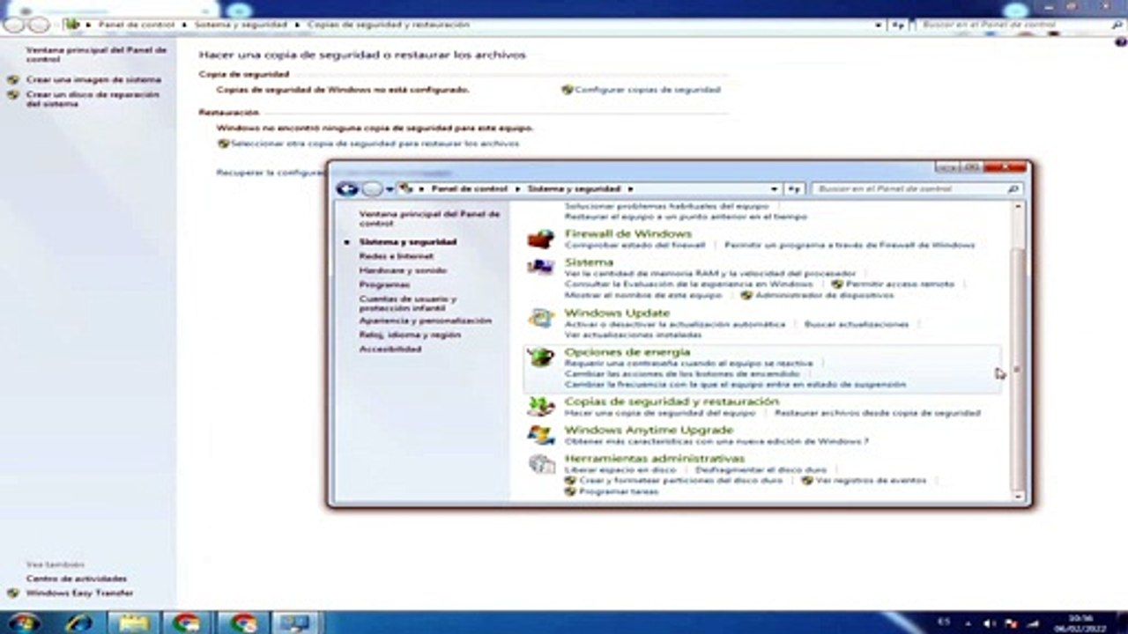
Task: Open the Firewall de Windows icon
Action: coord(540,239)
